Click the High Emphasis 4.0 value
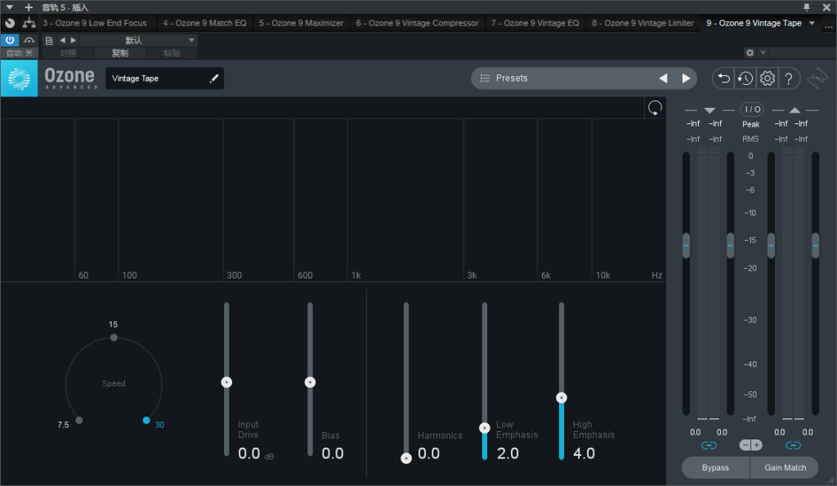The image size is (837, 486). 584,453
